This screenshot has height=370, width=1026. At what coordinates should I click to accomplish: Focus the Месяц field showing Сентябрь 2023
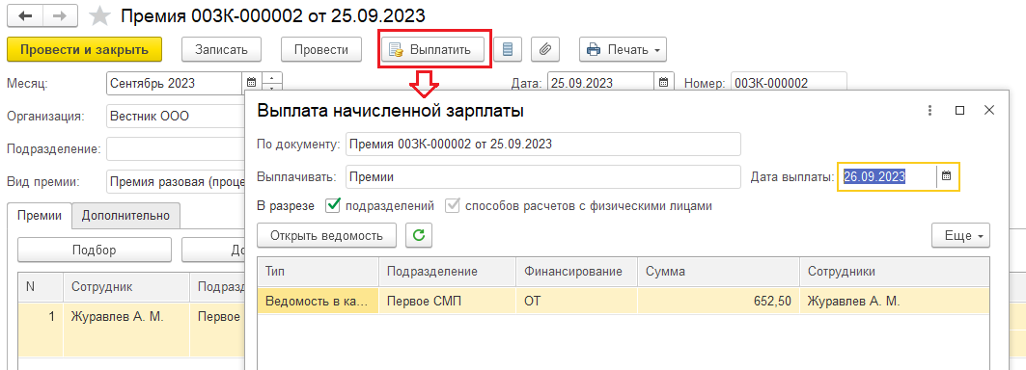[x=174, y=83]
